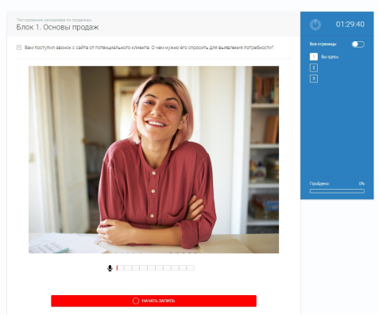Open page 2 in the sidebar navigator

[x=314, y=67]
